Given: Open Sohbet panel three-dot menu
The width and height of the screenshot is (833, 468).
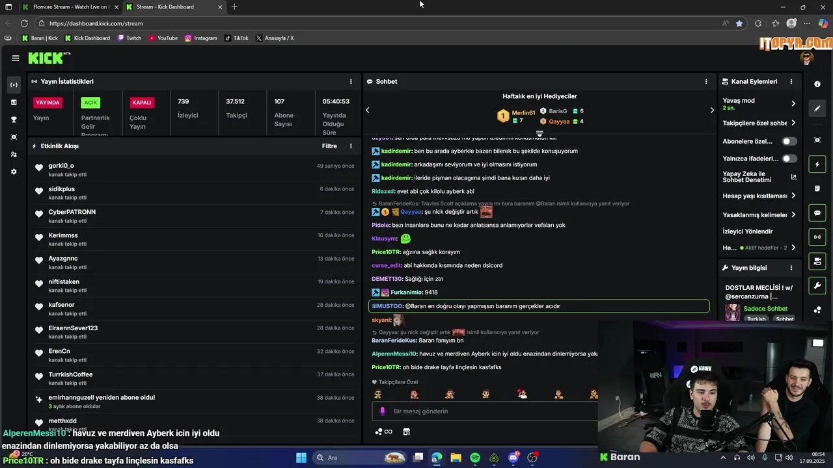Looking at the screenshot, I should pos(706,81).
